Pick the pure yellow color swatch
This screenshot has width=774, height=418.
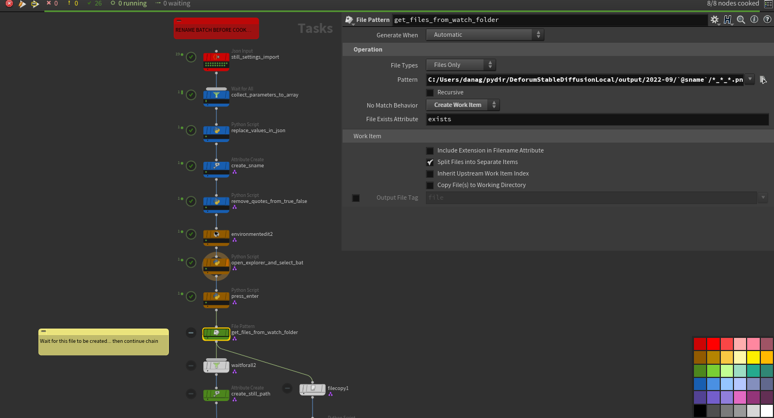(753, 357)
